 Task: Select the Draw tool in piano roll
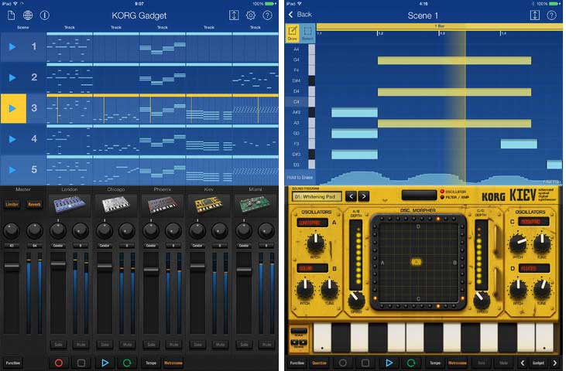point(293,33)
